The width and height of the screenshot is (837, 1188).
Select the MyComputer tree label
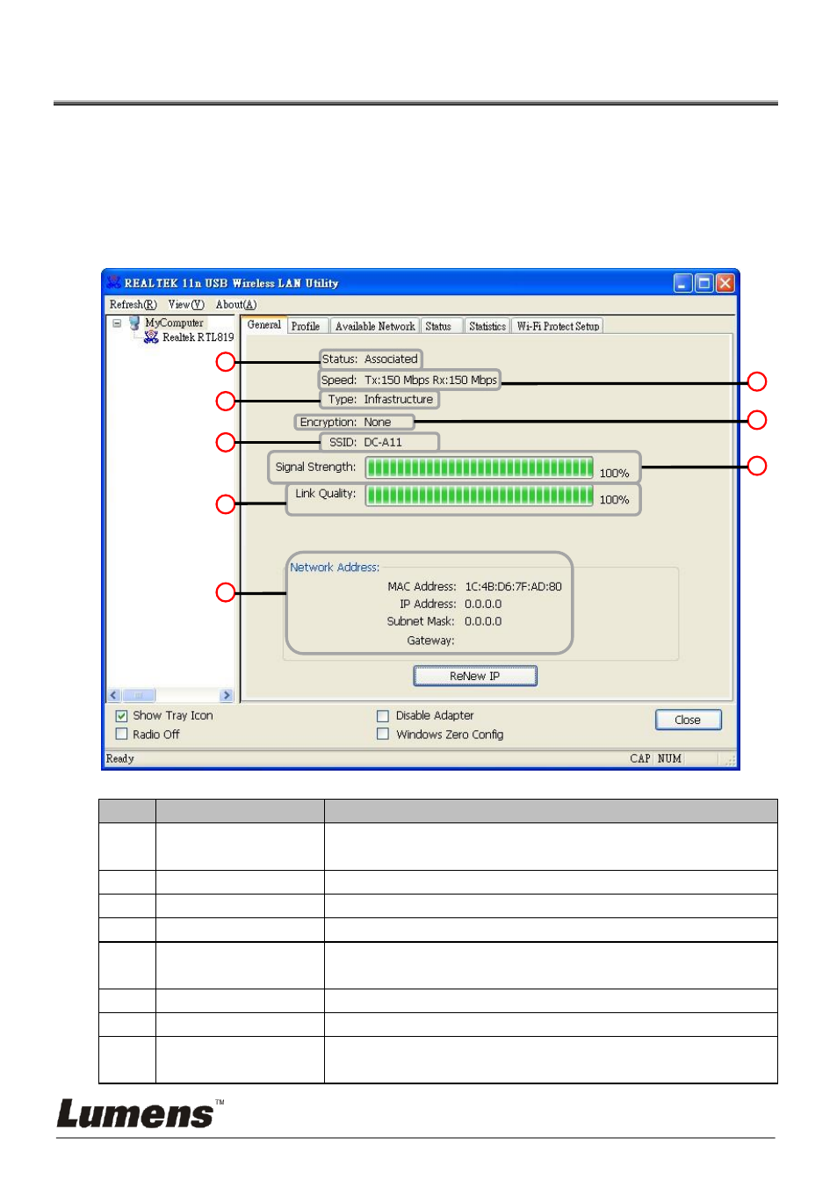(174, 323)
